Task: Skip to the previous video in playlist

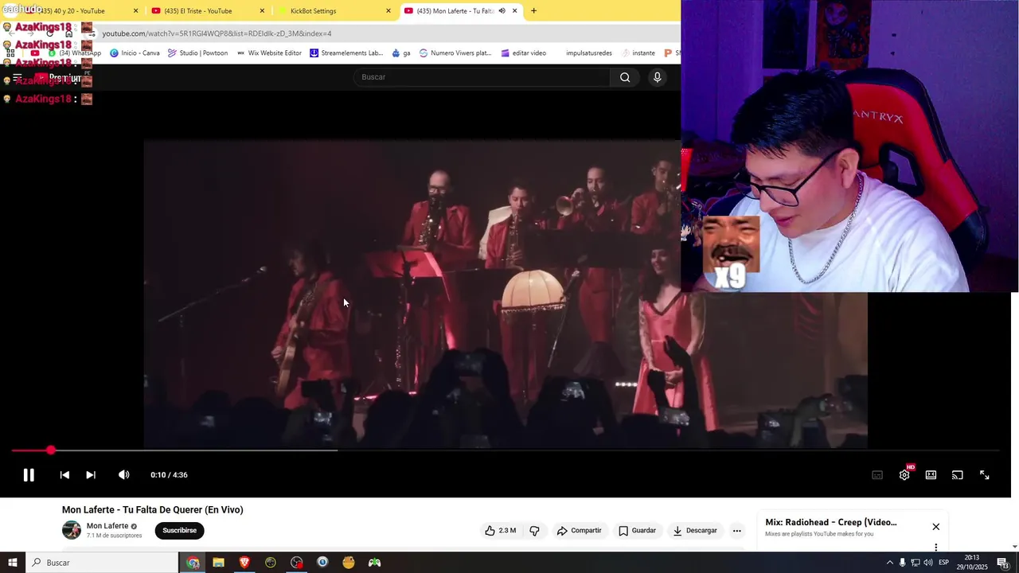Action: [x=64, y=475]
